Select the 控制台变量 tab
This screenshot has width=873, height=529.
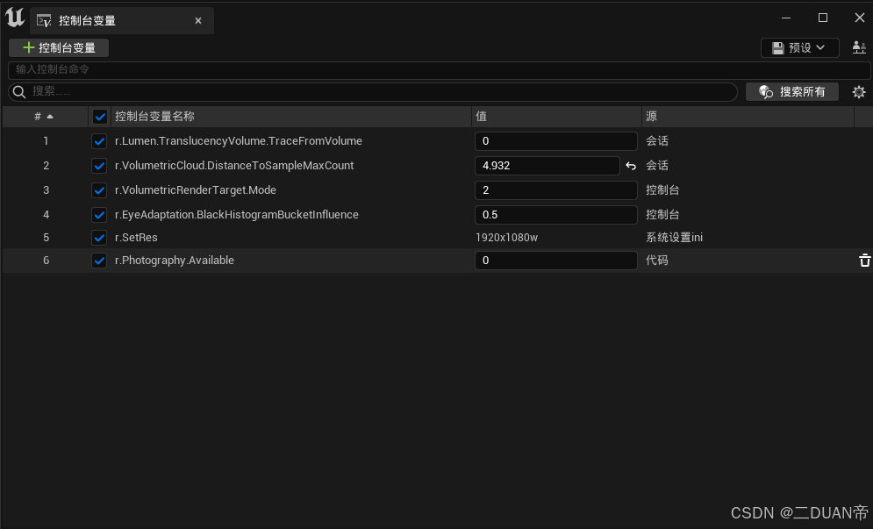[121, 20]
